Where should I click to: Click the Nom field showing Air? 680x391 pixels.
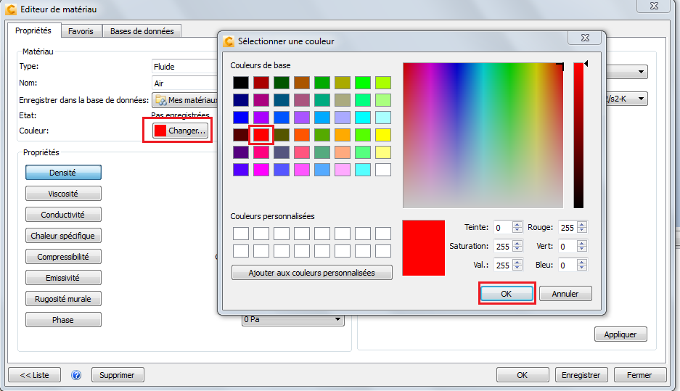pyautogui.click(x=185, y=83)
